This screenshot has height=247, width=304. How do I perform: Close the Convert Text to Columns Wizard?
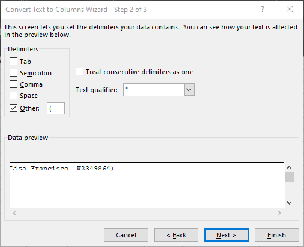[x=290, y=9]
